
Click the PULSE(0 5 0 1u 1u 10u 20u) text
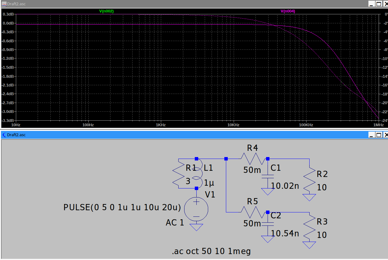point(122,207)
